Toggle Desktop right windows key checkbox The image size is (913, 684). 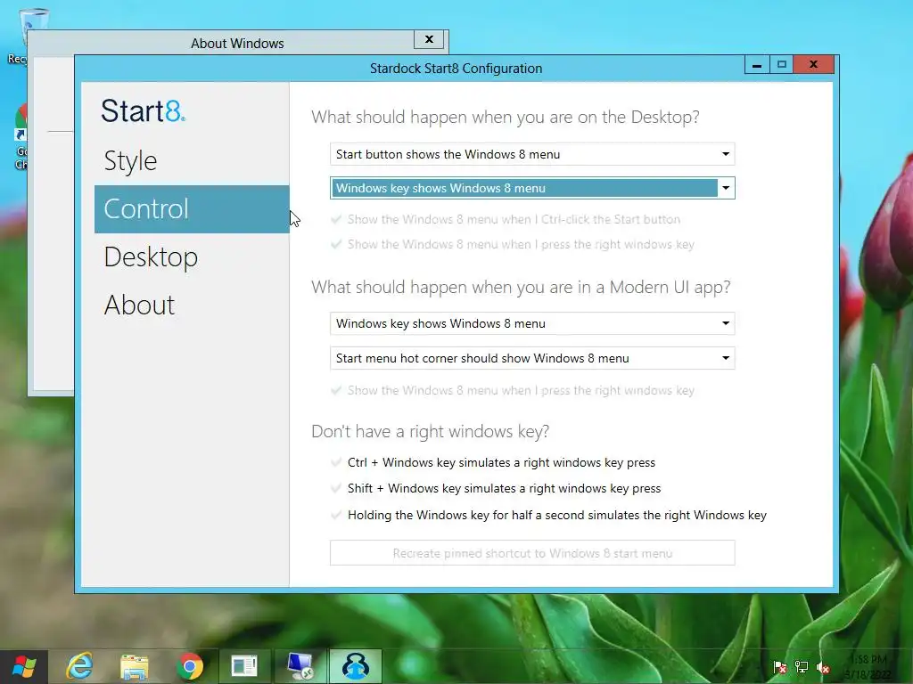coord(336,244)
